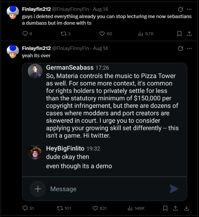Viewport: 199px width, 217px height.
Task: Share the first tweet
Action: coord(189,34)
